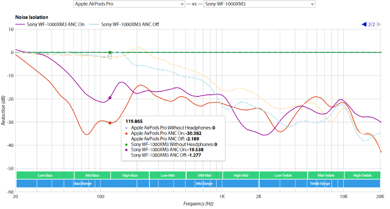Select the High-Bass frequency band
Viewport: 390px width, 209px height.
click(130, 176)
